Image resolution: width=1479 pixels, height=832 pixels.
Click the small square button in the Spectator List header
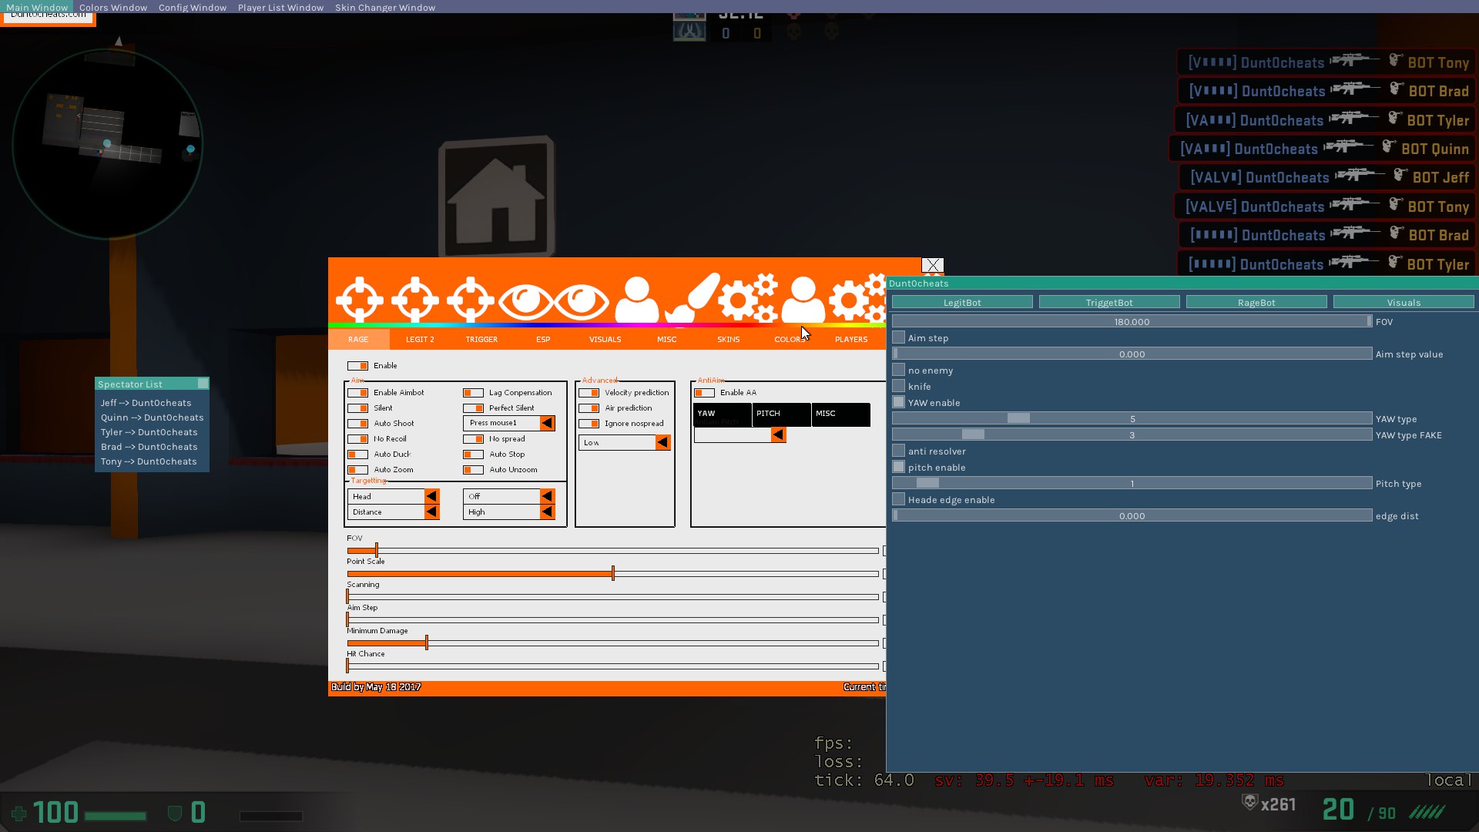point(203,384)
